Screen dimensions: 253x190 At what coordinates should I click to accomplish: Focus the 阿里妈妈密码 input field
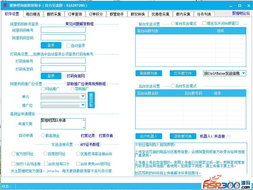[63, 37]
